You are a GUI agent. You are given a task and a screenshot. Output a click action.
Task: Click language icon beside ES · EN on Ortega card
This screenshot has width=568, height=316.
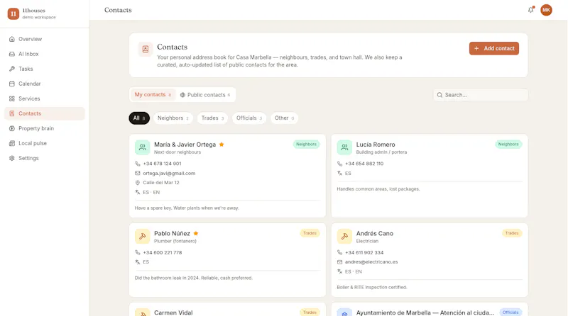tap(138, 192)
